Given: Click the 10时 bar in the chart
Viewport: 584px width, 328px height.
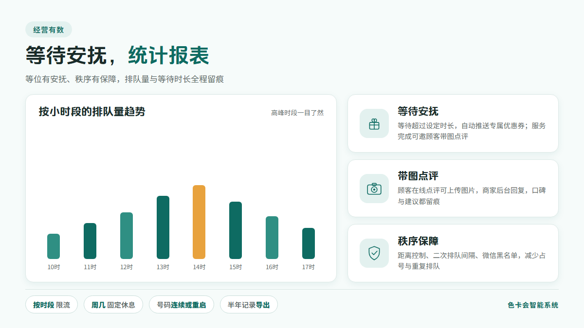Looking at the screenshot, I should (x=54, y=246).
